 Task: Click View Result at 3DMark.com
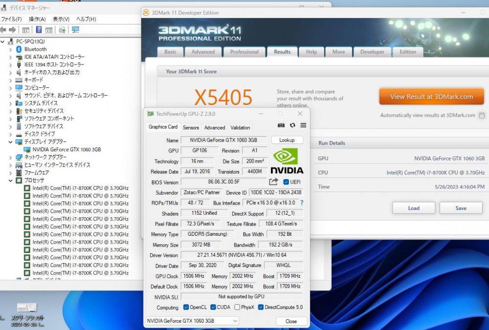tap(431, 97)
